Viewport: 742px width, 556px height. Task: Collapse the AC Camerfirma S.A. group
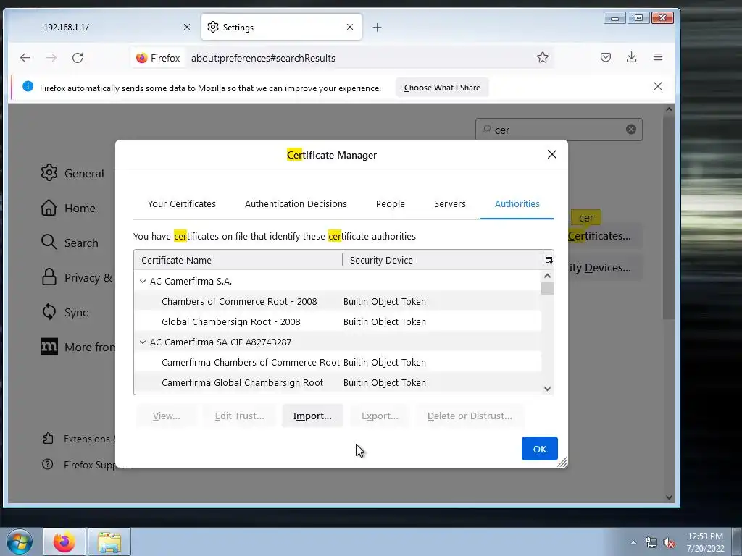tap(143, 282)
